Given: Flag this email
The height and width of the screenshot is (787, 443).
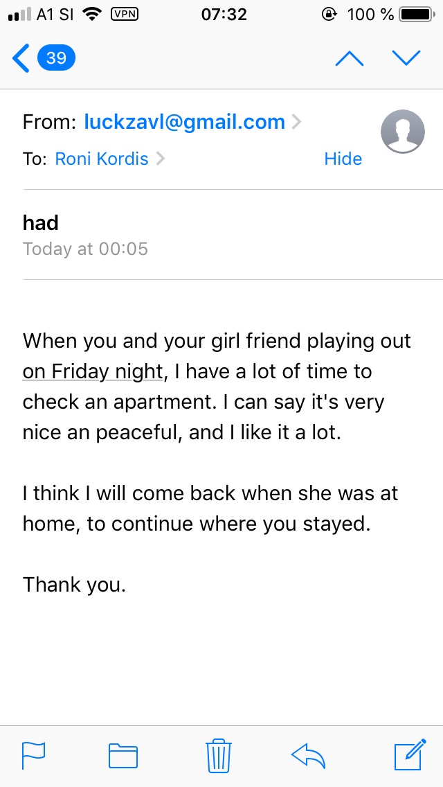Looking at the screenshot, I should coord(33,754).
